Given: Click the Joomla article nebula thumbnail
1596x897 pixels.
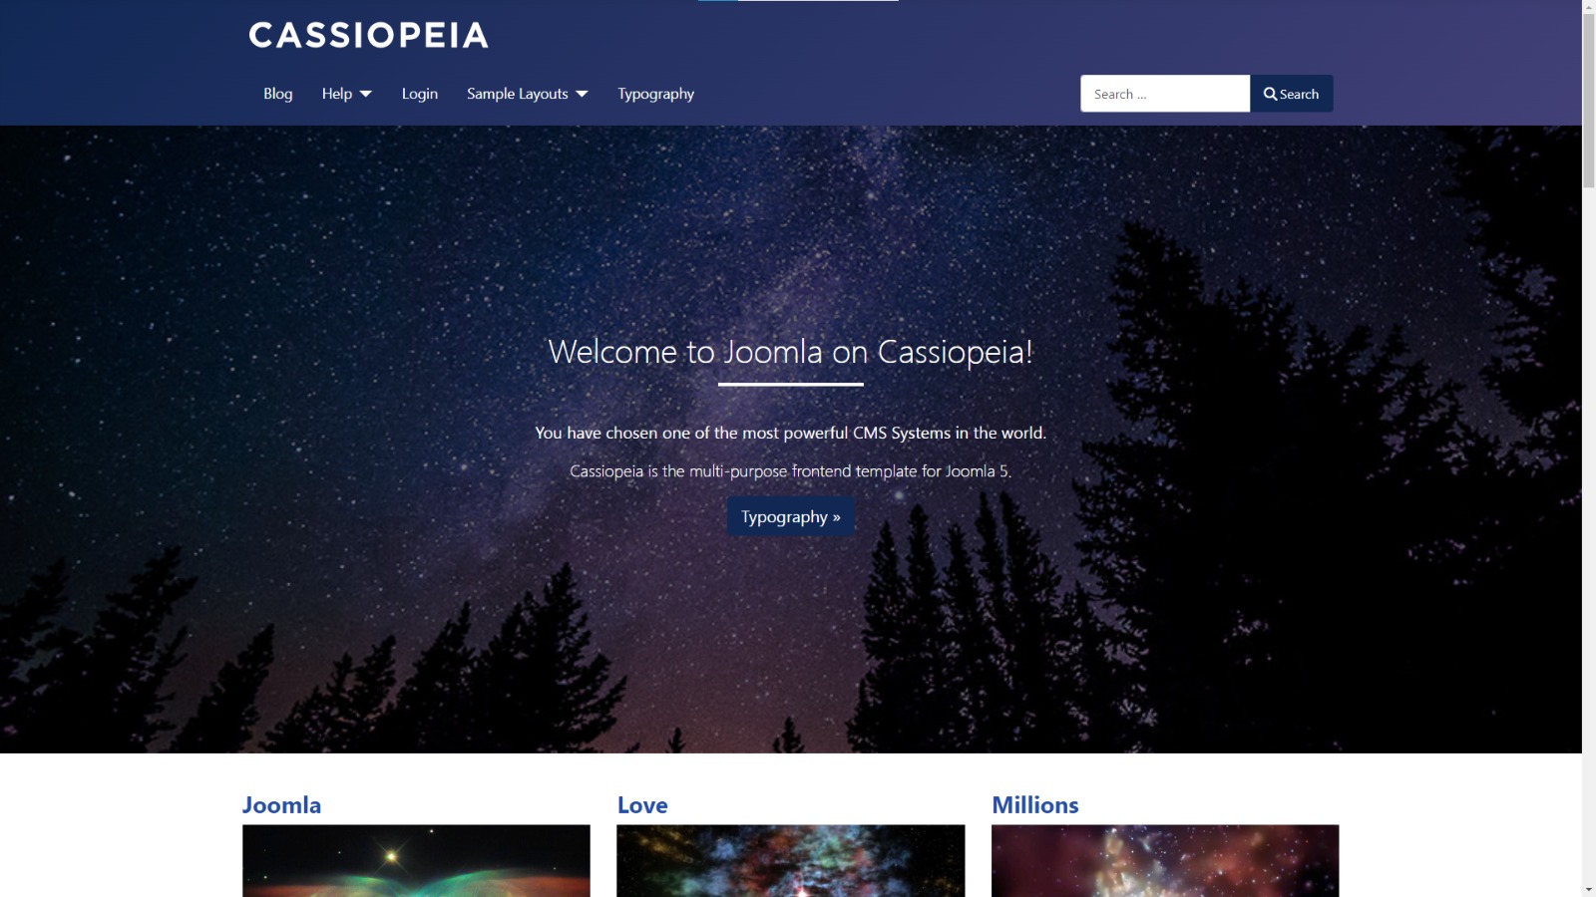Looking at the screenshot, I should pyautogui.click(x=416, y=860).
